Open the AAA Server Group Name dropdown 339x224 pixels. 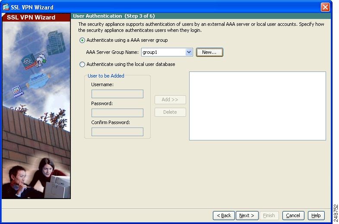pyautogui.click(x=189, y=52)
